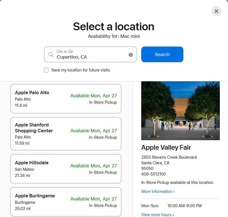This screenshot has width=228, height=217.
Task: Clear the City or Zip field
Action: (131, 55)
